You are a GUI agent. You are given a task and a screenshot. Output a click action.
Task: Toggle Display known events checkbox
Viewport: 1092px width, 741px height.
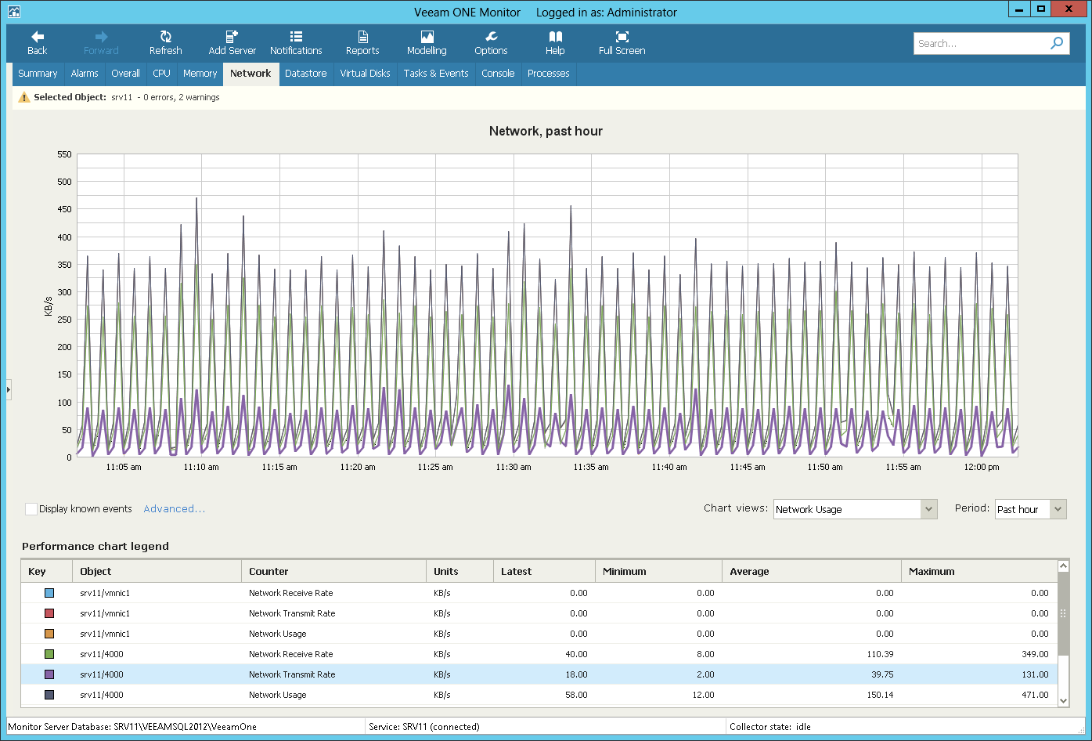31,509
